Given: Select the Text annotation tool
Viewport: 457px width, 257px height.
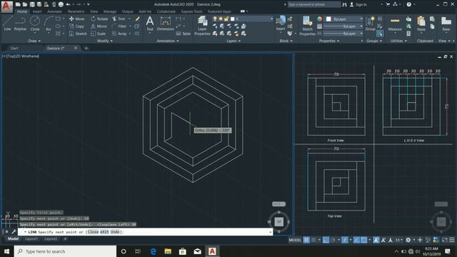Looking at the screenshot, I should (x=150, y=24).
